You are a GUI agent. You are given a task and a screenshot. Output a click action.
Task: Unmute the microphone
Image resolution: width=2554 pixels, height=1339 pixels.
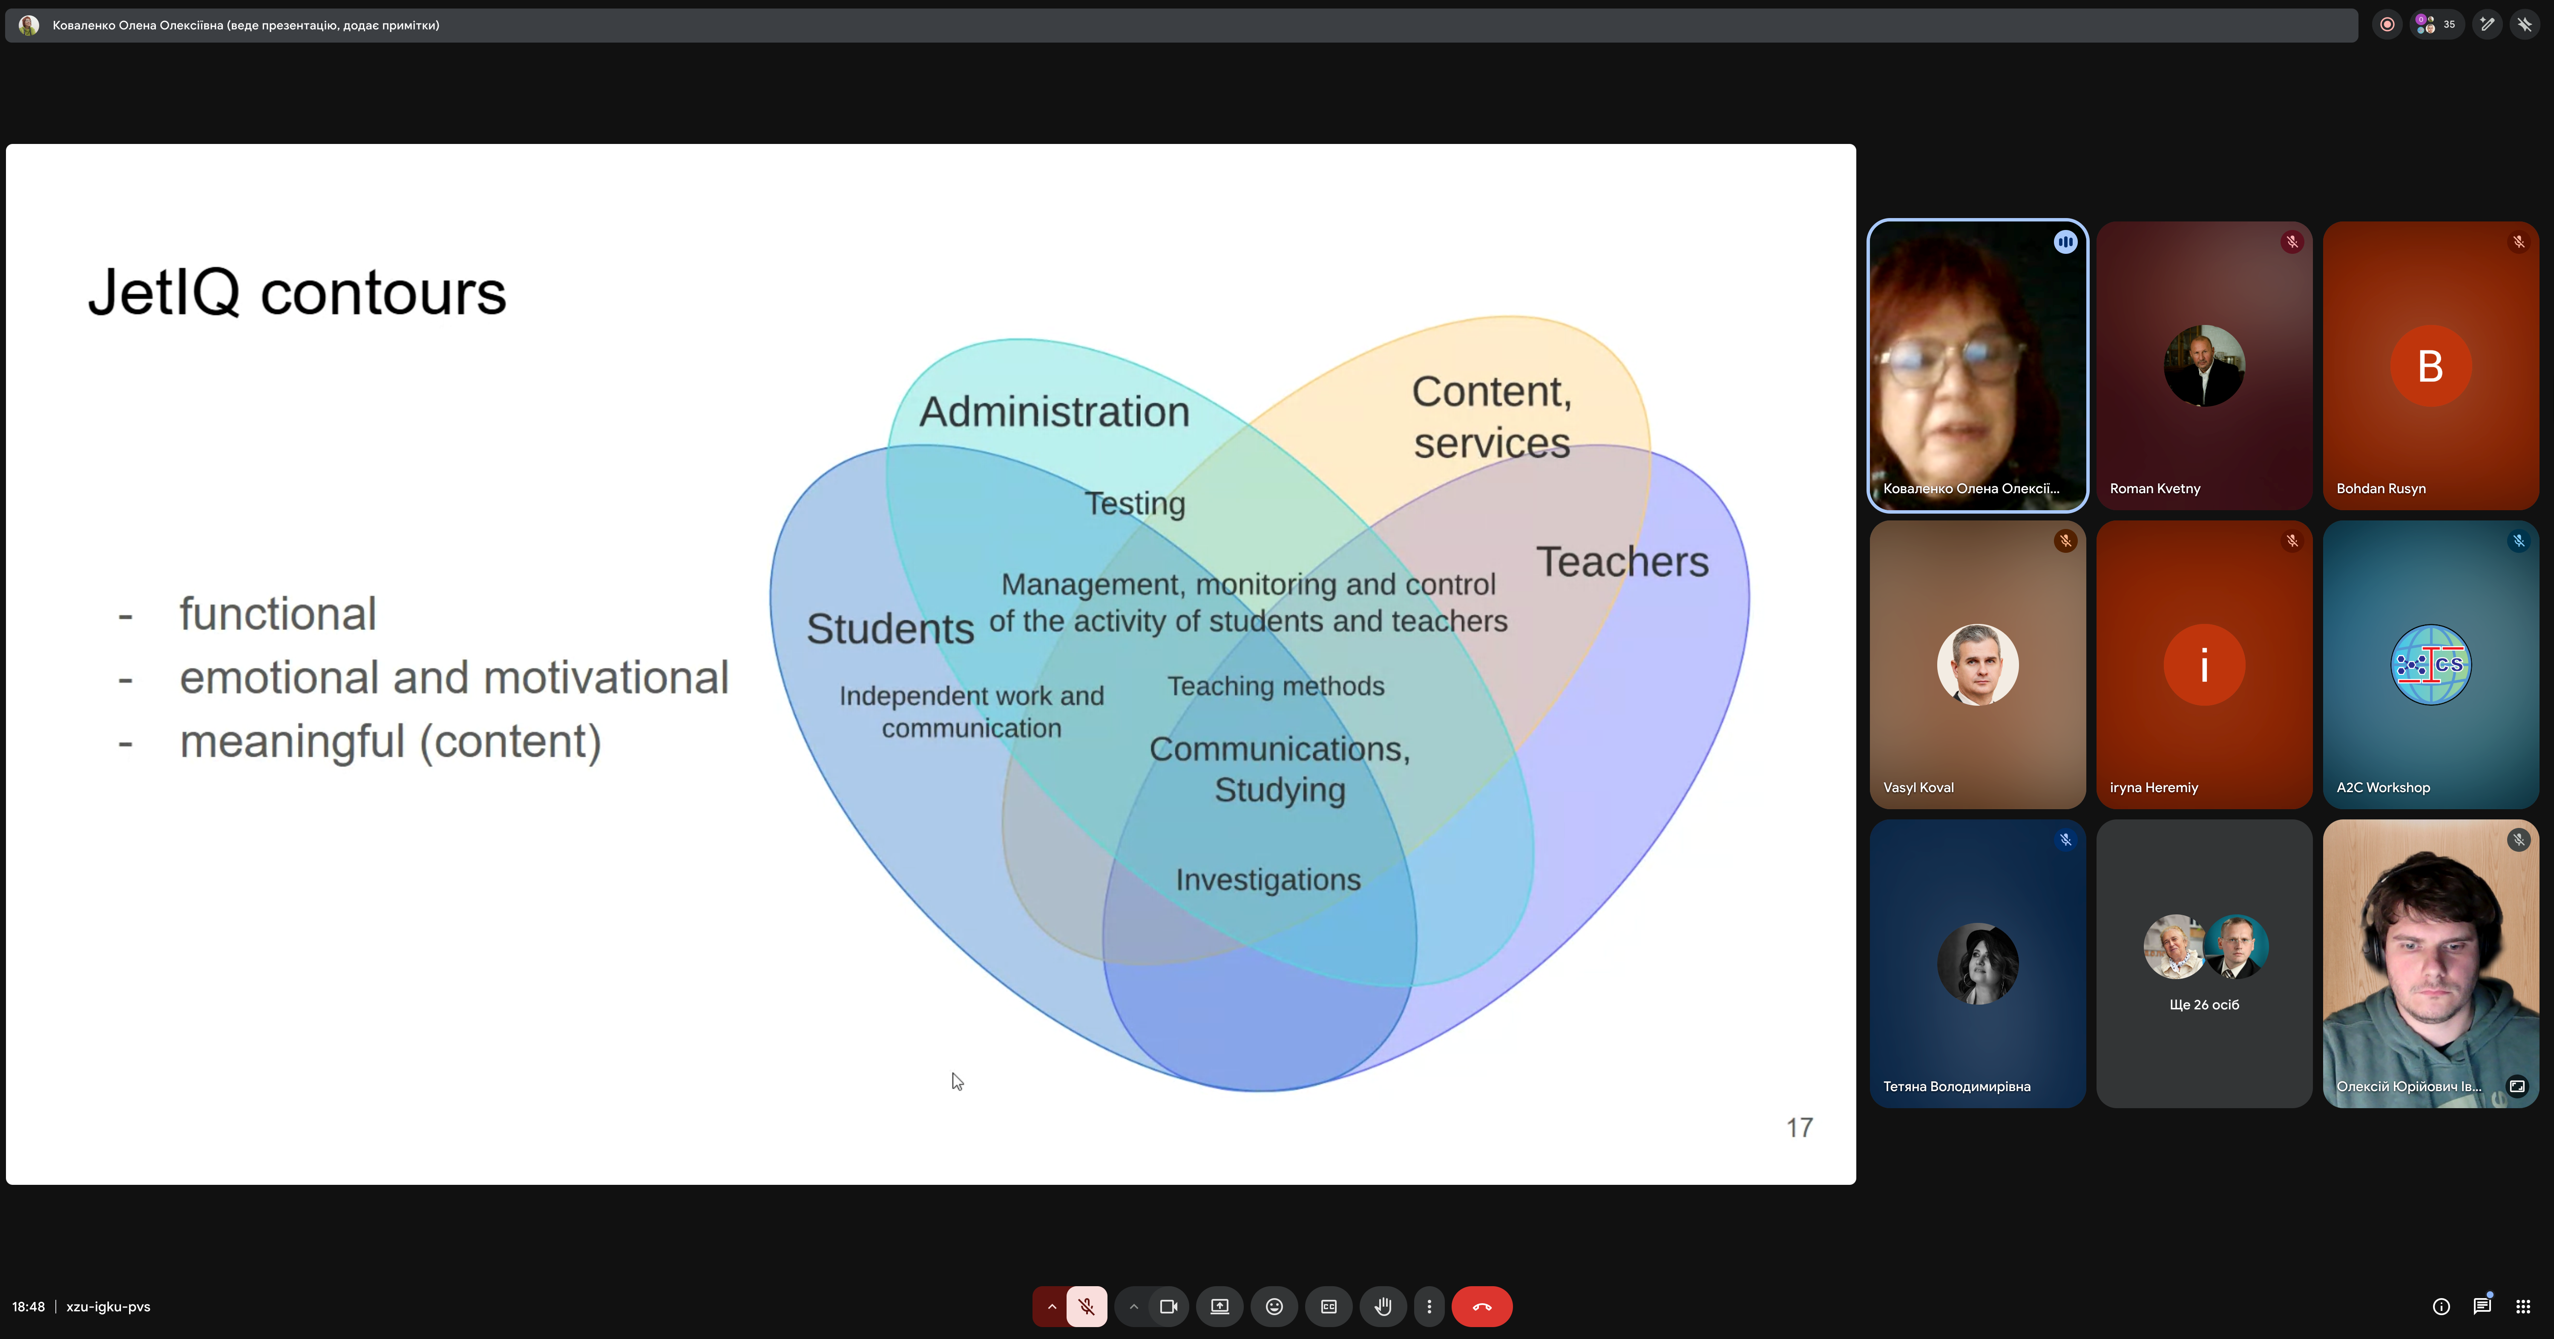coord(1087,1306)
